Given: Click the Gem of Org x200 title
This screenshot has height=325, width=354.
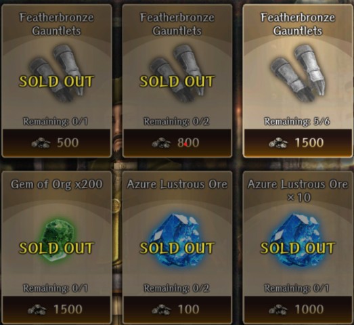Looking at the screenshot, I should point(57,185).
